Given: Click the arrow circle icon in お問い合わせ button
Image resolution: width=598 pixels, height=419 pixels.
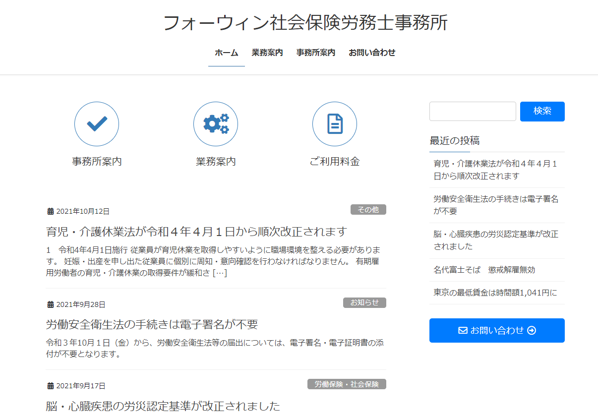Looking at the screenshot, I should tap(532, 330).
